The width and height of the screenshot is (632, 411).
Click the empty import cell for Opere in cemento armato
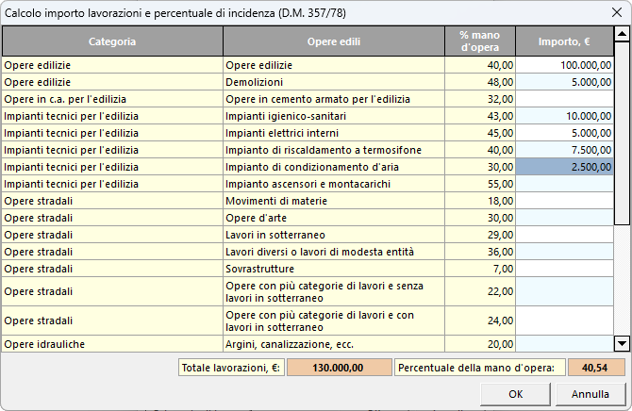[564, 98]
